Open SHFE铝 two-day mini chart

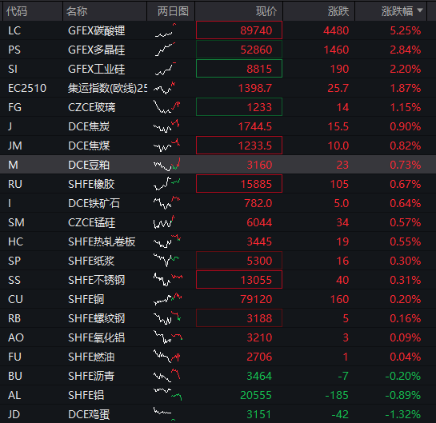click(x=168, y=395)
